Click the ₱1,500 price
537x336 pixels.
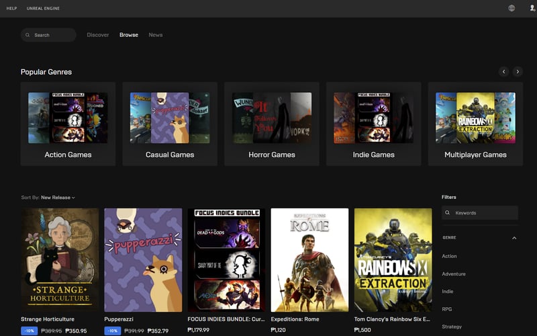[x=362, y=330]
